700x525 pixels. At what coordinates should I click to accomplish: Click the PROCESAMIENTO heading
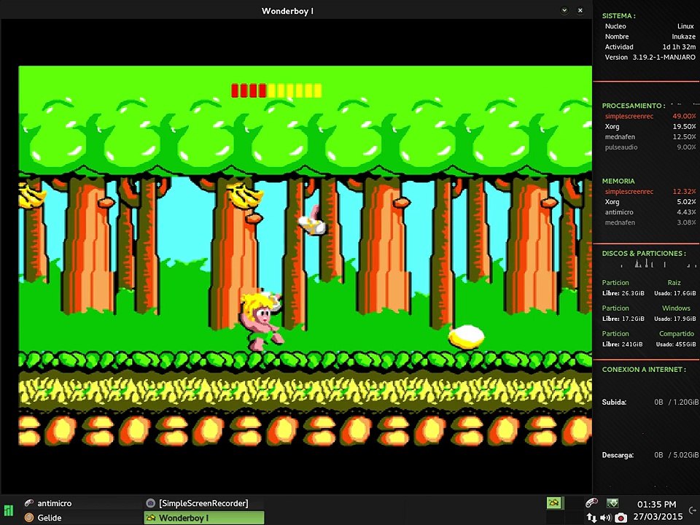pyautogui.click(x=633, y=106)
